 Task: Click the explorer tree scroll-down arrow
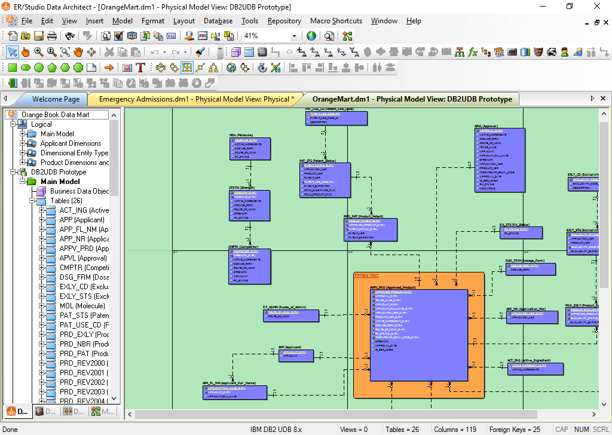pos(114,399)
